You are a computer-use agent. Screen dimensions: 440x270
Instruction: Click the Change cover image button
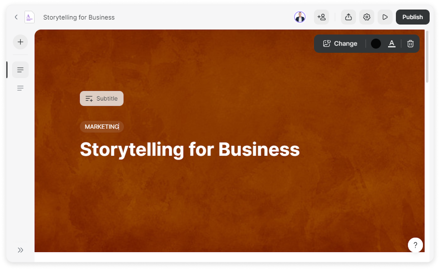(340, 44)
